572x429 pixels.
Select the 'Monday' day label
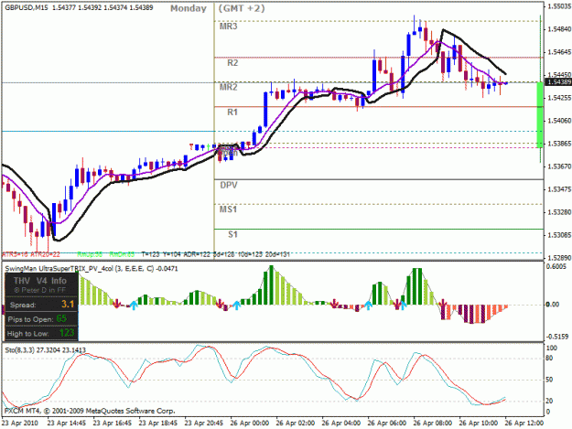tap(189, 8)
